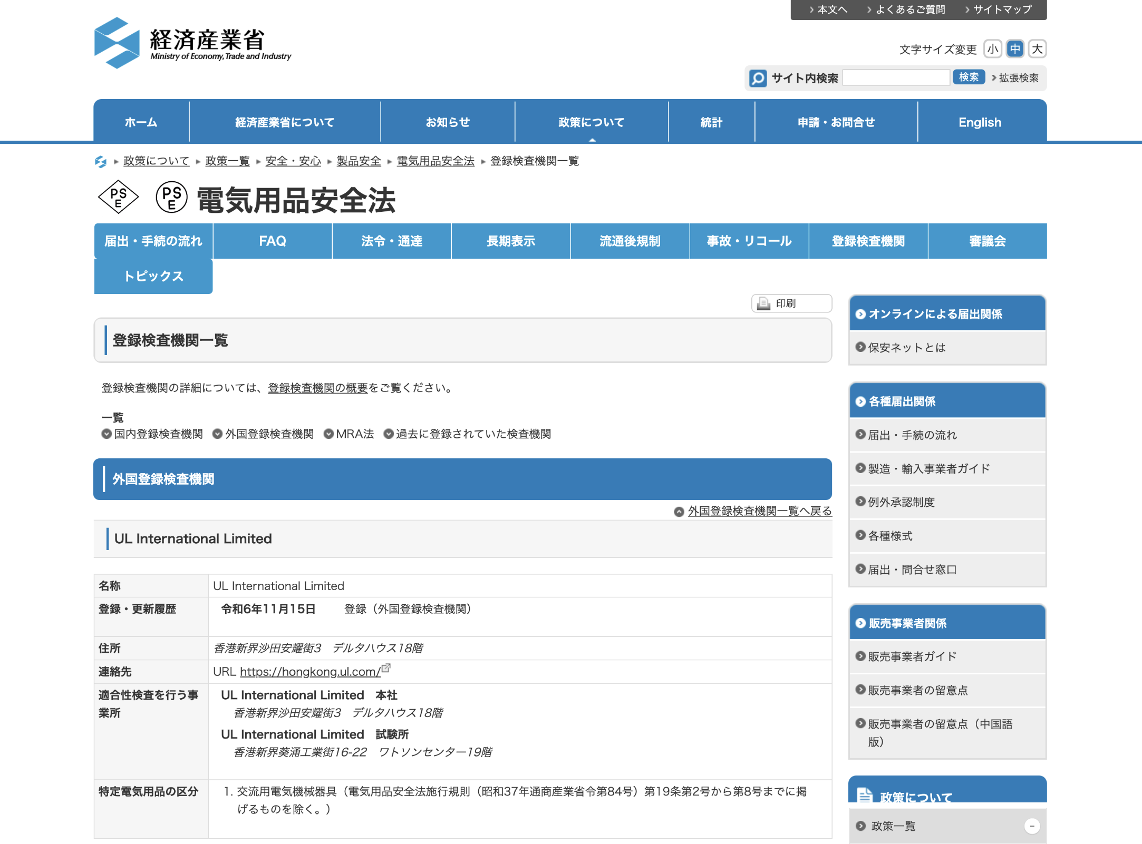Screen dimensions: 1142x844
Task: Set text size to 大
Action: (1037, 49)
